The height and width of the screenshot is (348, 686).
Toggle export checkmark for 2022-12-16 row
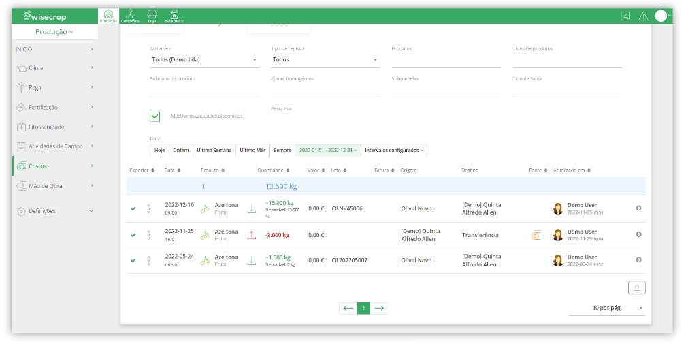pyautogui.click(x=133, y=209)
